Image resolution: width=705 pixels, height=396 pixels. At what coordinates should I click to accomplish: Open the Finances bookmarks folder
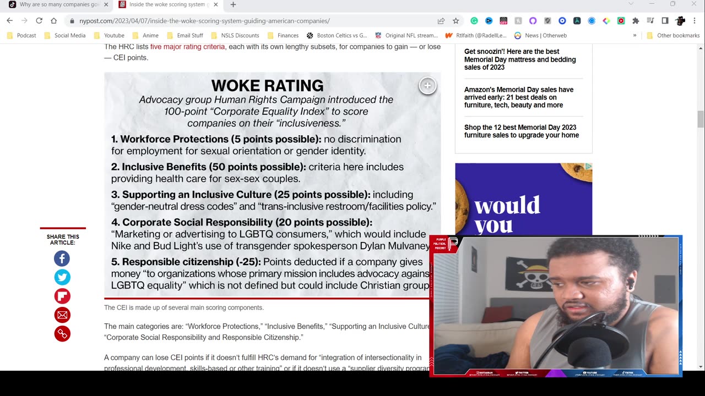click(283, 35)
